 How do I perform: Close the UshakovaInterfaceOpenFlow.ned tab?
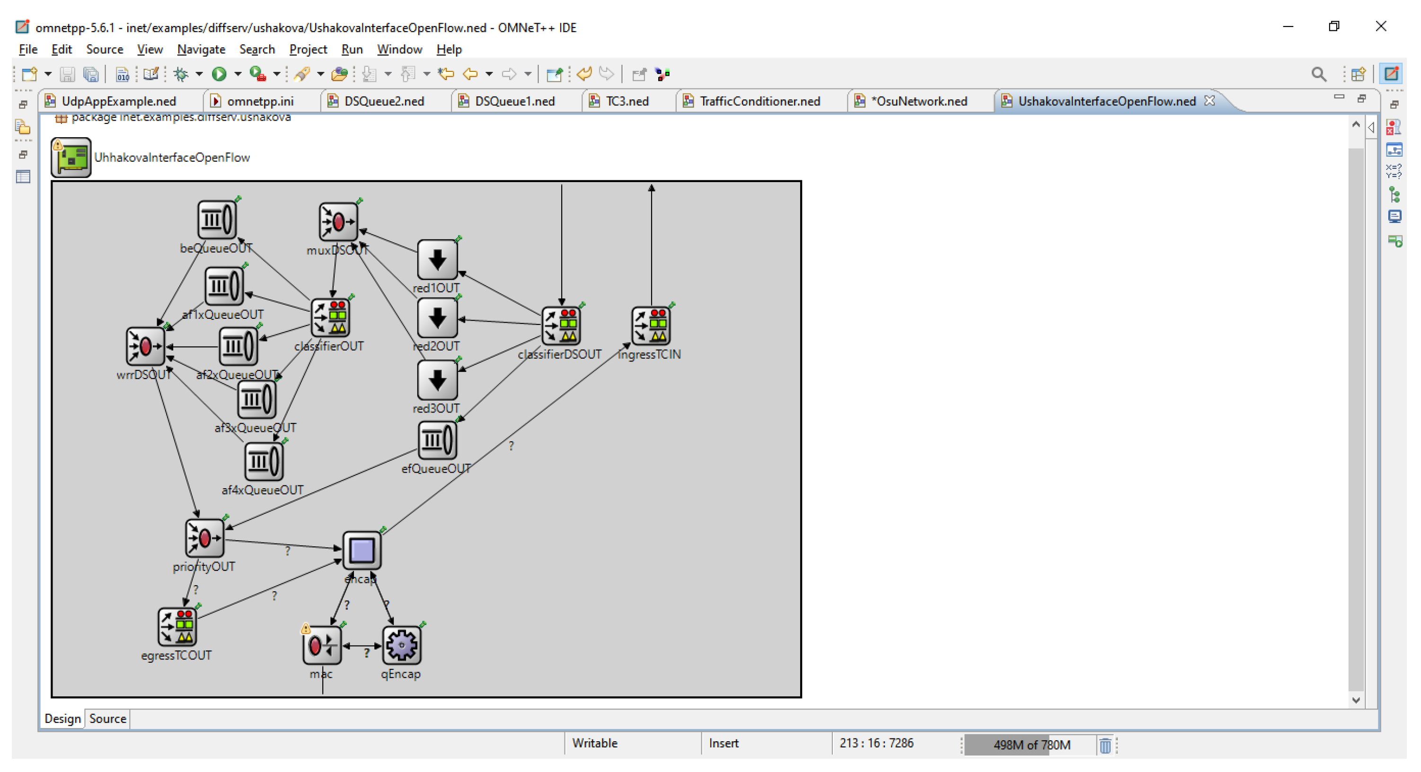point(1209,101)
